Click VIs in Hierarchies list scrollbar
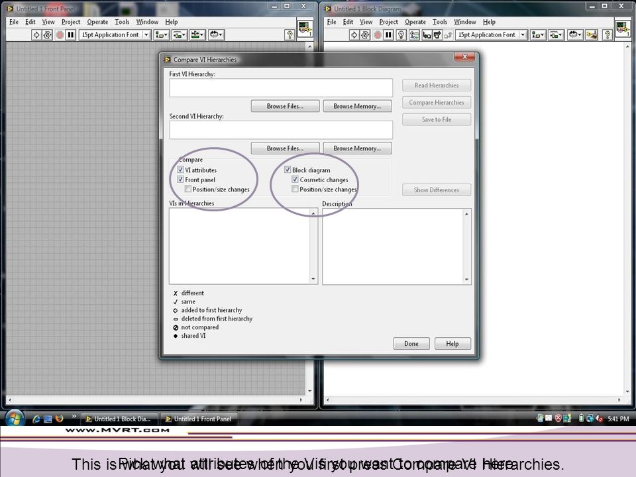 pyautogui.click(x=313, y=246)
